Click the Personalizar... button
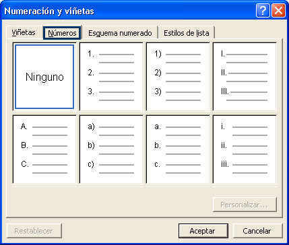 coord(245,205)
